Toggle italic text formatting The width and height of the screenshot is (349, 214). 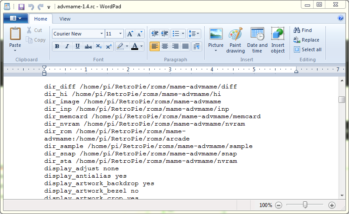(x=67, y=46)
